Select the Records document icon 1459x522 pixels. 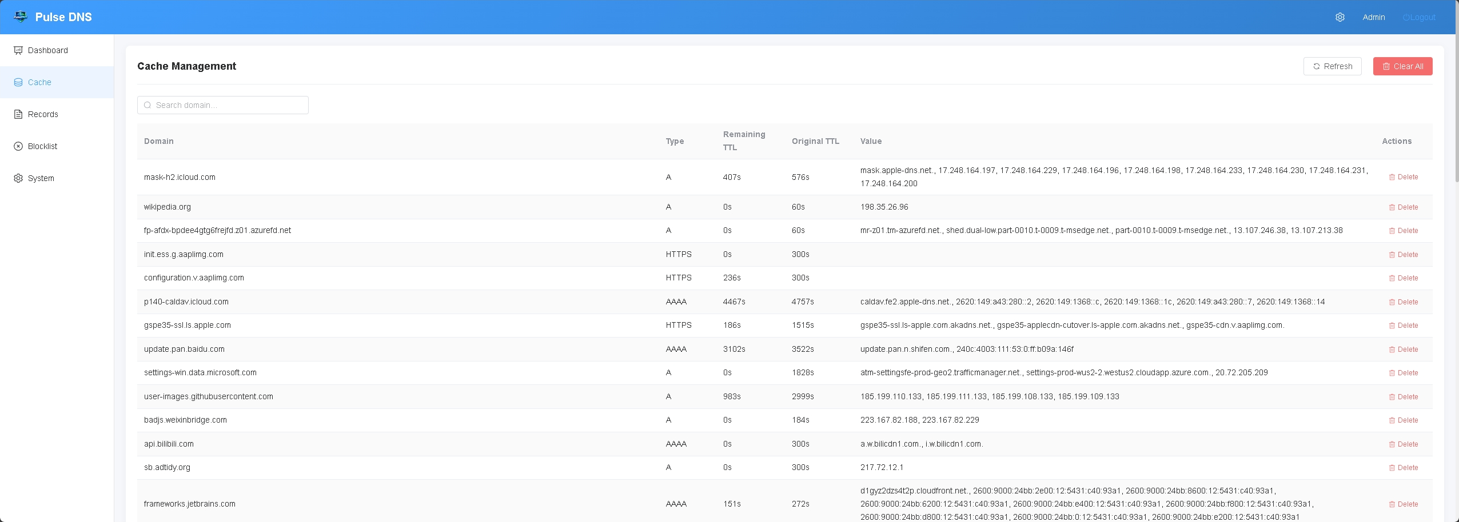click(x=18, y=114)
